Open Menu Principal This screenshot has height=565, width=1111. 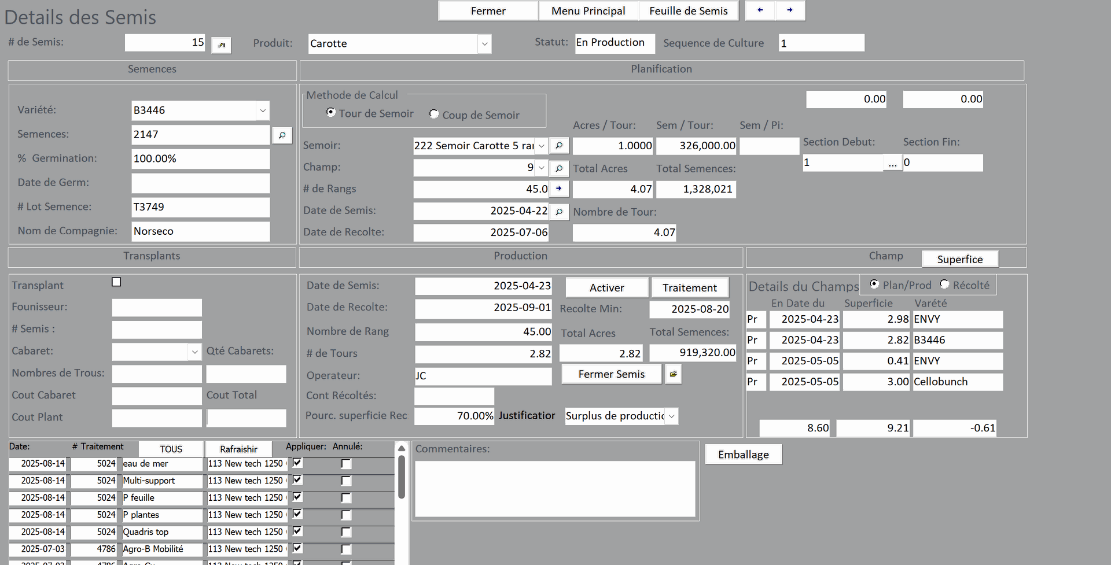588,11
